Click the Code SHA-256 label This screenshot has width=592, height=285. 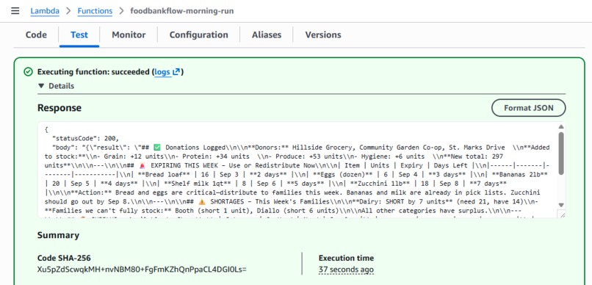tap(64, 259)
